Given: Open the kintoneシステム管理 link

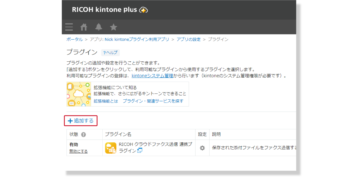Looking at the screenshot, I should click(x=152, y=76).
